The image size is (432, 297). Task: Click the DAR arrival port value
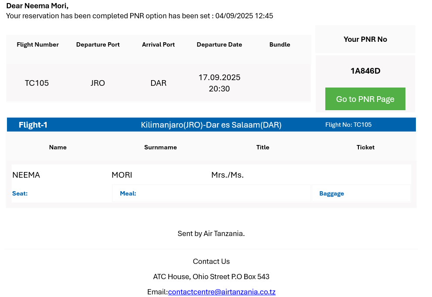[x=159, y=83]
